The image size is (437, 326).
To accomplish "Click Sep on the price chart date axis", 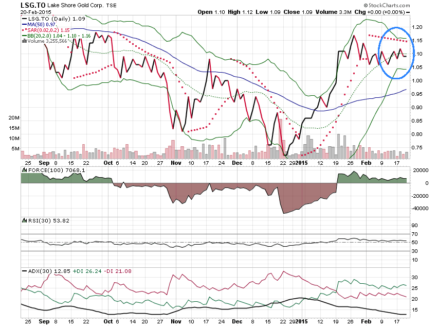I will point(44,163).
